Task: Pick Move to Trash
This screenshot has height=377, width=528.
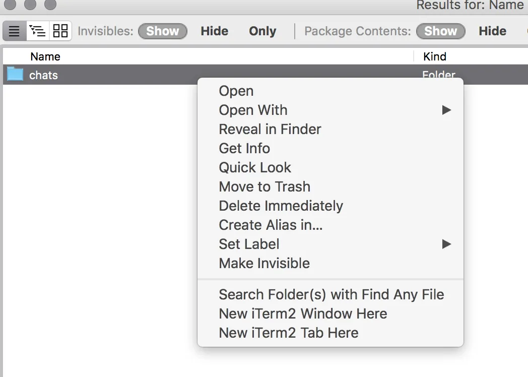Action: click(265, 187)
